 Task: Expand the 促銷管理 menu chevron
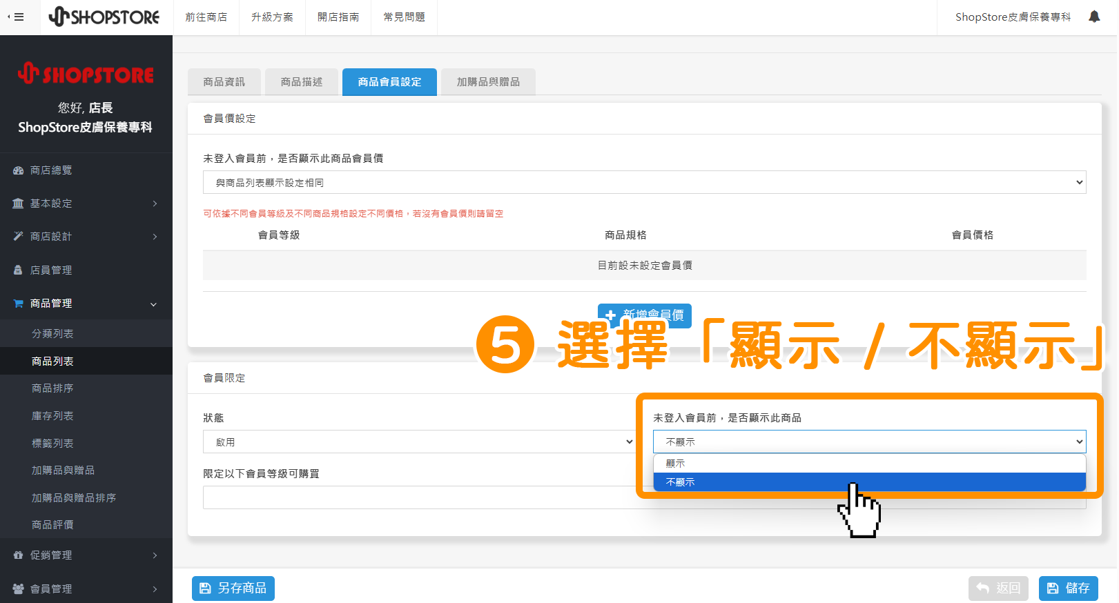coord(155,555)
